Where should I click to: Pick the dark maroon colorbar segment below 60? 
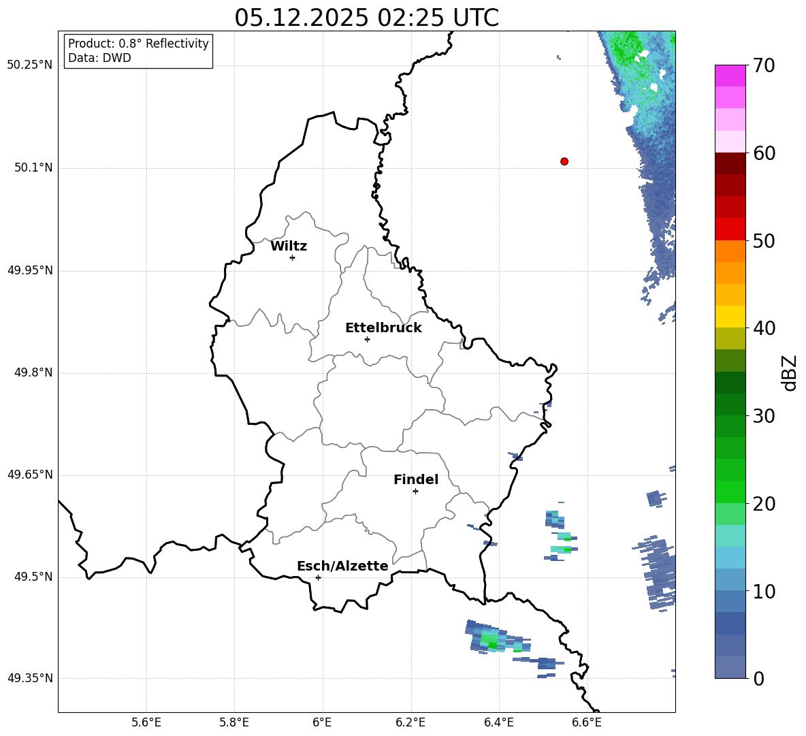tap(730, 163)
